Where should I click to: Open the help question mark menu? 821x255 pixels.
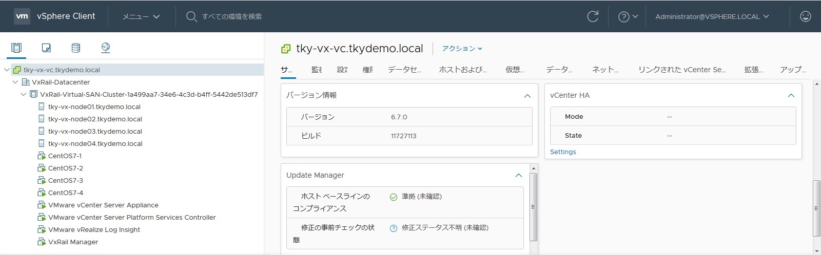coord(628,16)
